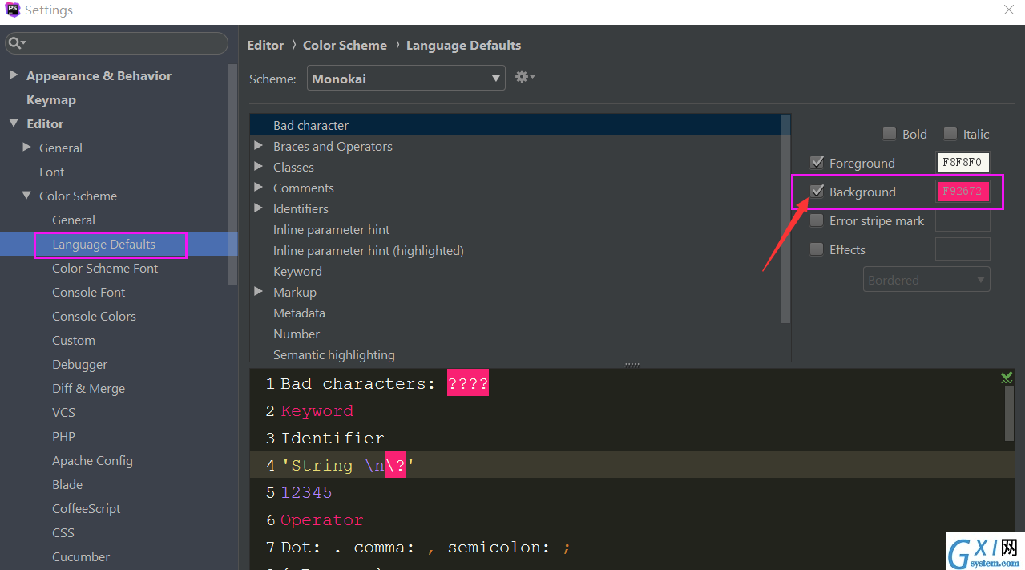The image size is (1025, 570).
Task: Select Blade color scheme page
Action: point(67,484)
